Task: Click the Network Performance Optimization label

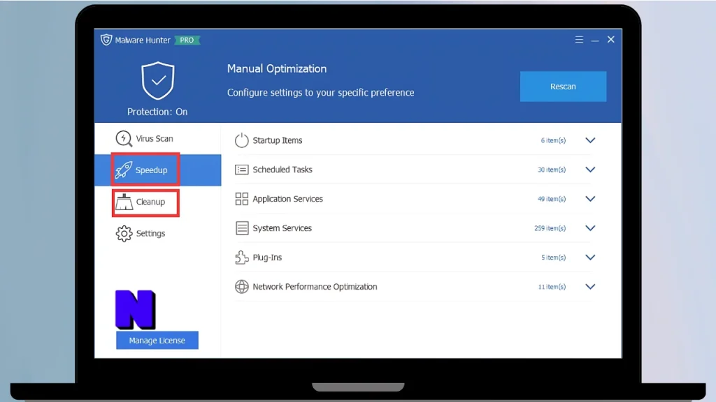Action: click(x=315, y=287)
